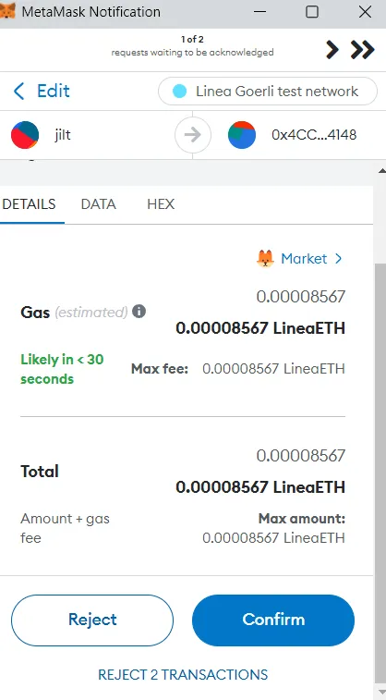Image resolution: width=386 pixels, height=700 pixels.
Task: Click the scrollbar up arrow
Action: coord(381,170)
